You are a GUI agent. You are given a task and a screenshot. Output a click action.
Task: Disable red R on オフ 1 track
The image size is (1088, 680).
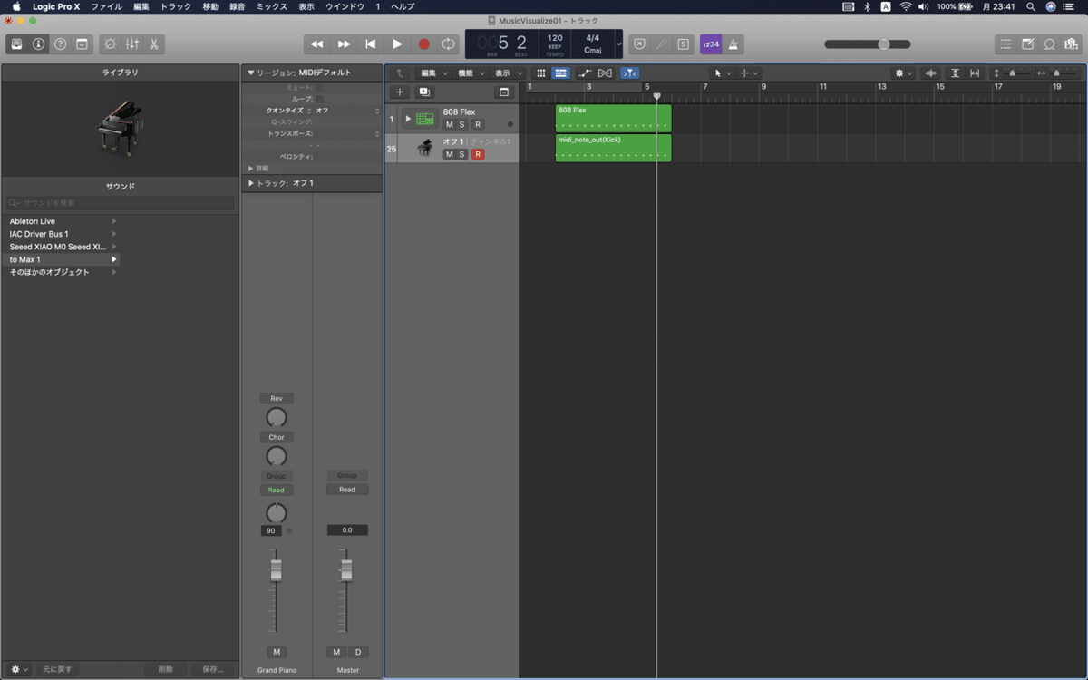[x=478, y=154]
